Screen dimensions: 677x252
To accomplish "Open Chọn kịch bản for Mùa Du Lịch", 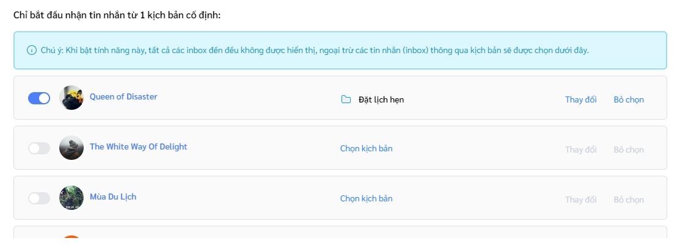I will (x=366, y=198).
